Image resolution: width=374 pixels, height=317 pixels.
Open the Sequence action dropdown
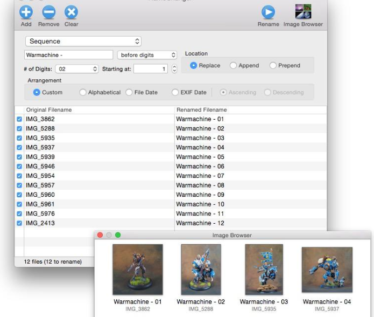coord(83,42)
